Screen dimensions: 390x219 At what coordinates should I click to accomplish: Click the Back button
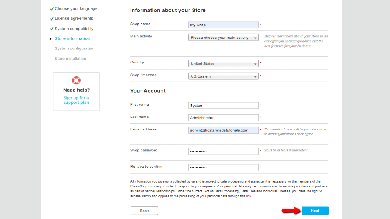[x=144, y=211]
